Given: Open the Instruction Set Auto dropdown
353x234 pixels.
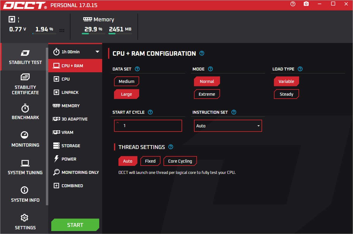Looking at the screenshot, I should pyautogui.click(x=228, y=126).
